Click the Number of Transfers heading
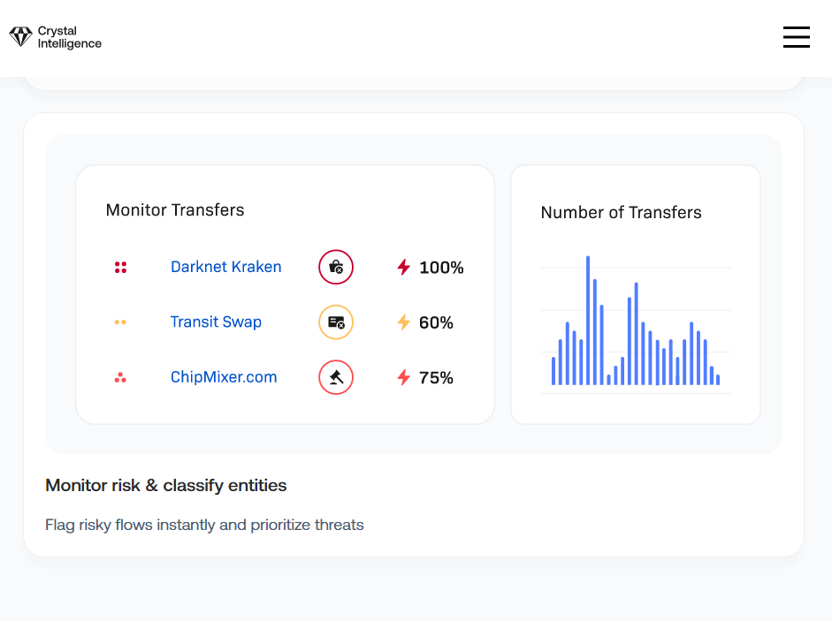Image resolution: width=832 pixels, height=621 pixels. click(621, 213)
